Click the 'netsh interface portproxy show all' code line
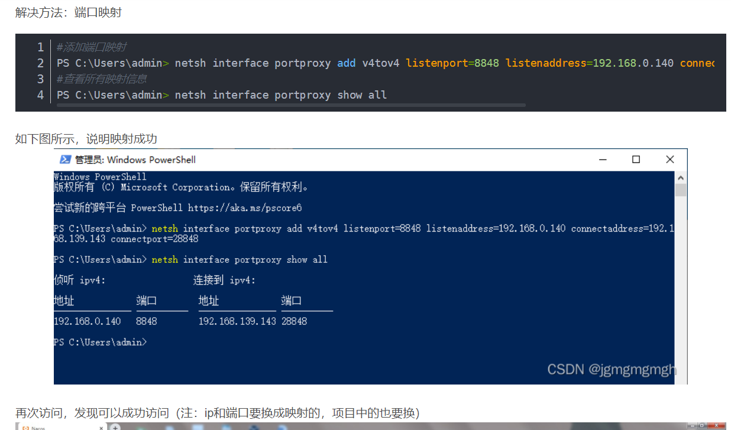The image size is (731, 430). 280,95
